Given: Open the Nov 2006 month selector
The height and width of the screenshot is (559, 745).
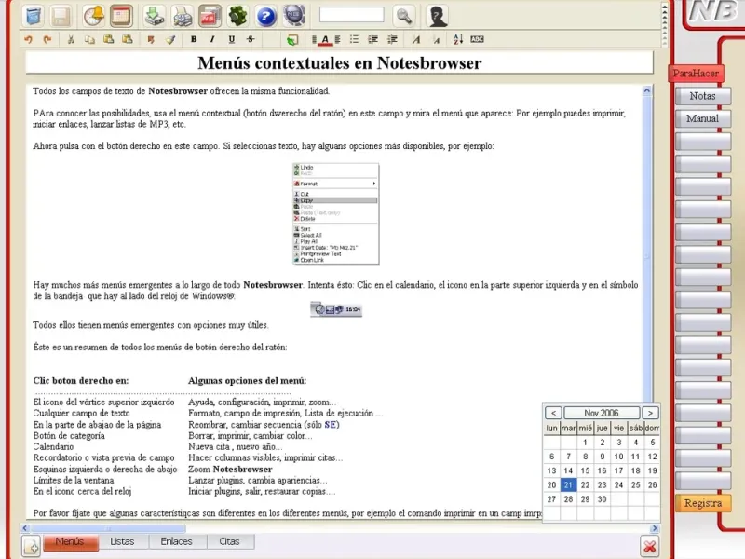Looking at the screenshot, I should [602, 413].
